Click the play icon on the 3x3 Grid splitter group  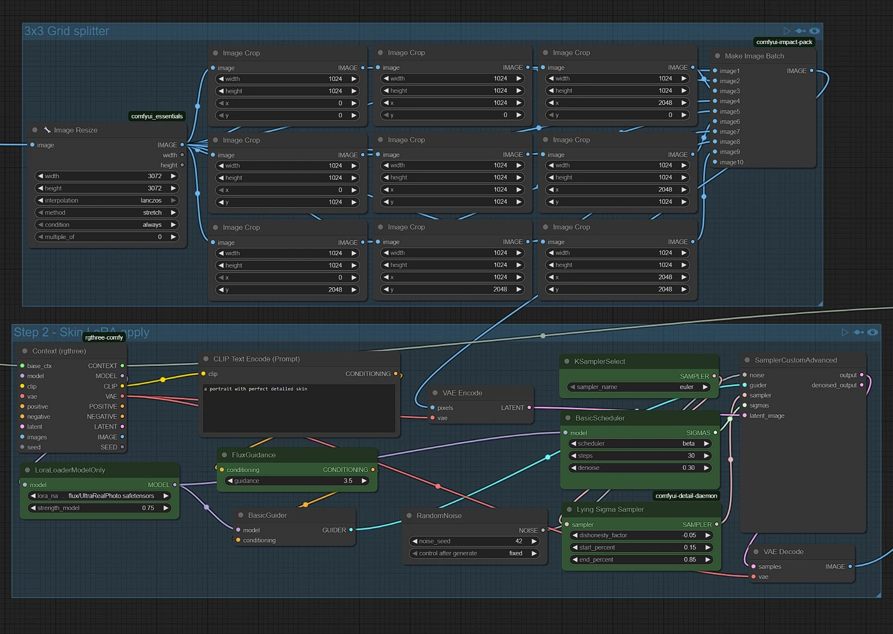787,31
